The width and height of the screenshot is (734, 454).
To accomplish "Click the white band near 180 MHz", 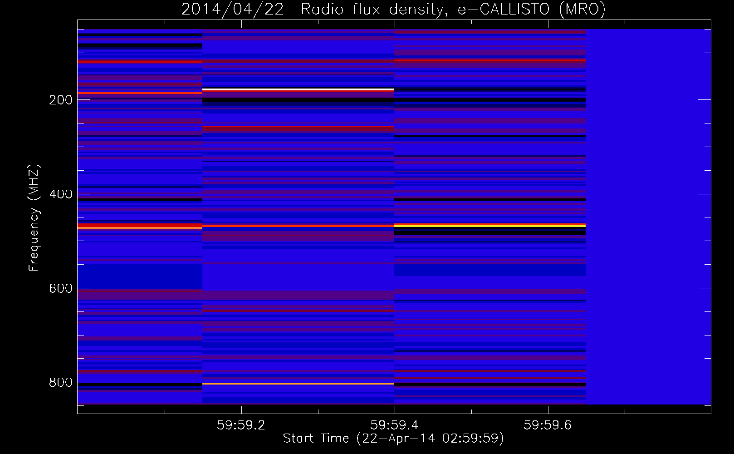I will pyautogui.click(x=298, y=89).
